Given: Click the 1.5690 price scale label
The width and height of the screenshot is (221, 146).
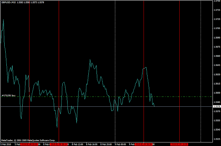Looking at the screenshot, I should (x=217, y=37).
